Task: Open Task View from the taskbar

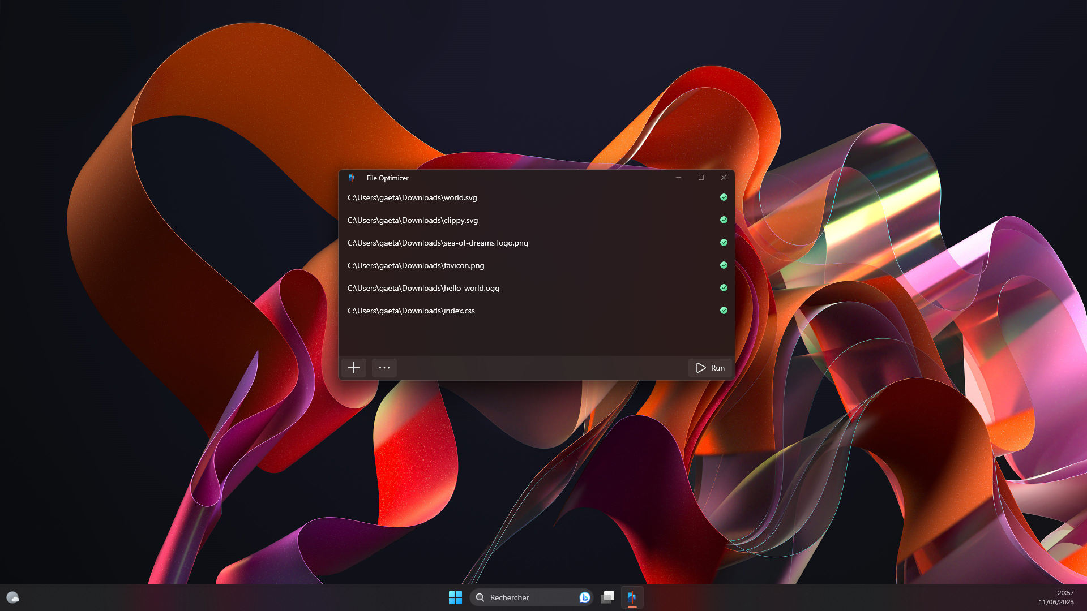Action: 607,597
